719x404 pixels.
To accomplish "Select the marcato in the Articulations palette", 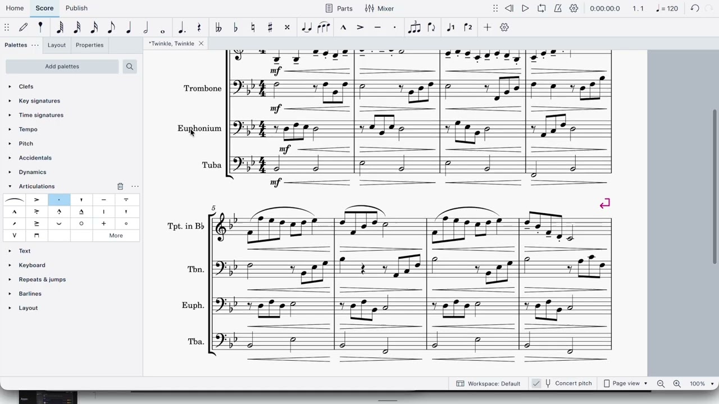I will click(x=14, y=212).
